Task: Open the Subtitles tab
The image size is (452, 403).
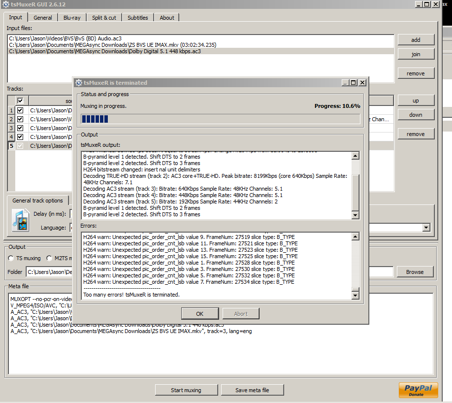Action: [x=137, y=18]
